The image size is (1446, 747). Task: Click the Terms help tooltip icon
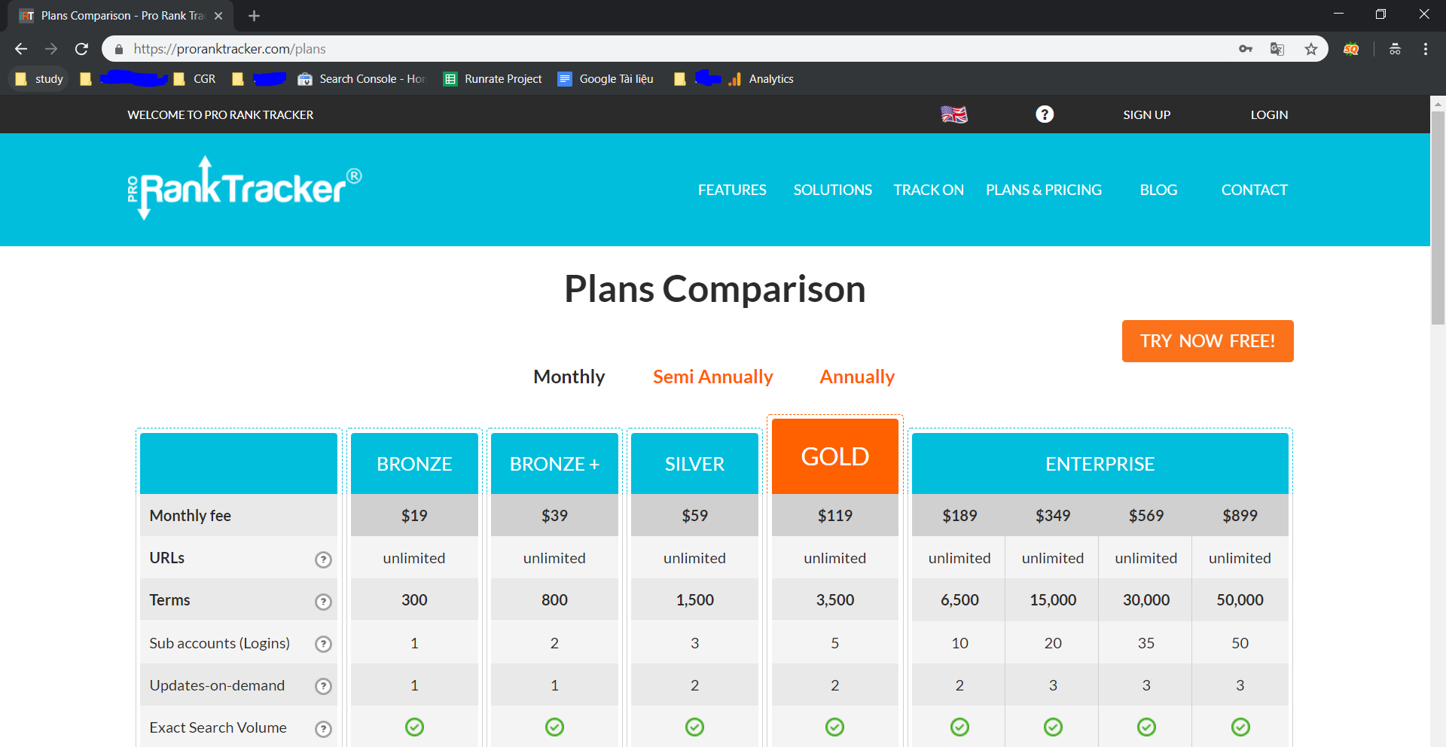pos(323,602)
